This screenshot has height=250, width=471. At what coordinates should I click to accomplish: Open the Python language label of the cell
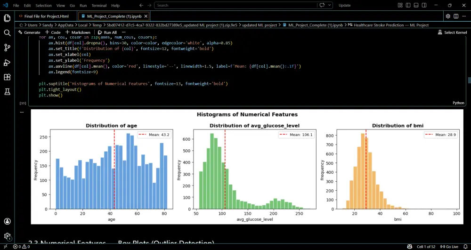(x=458, y=103)
